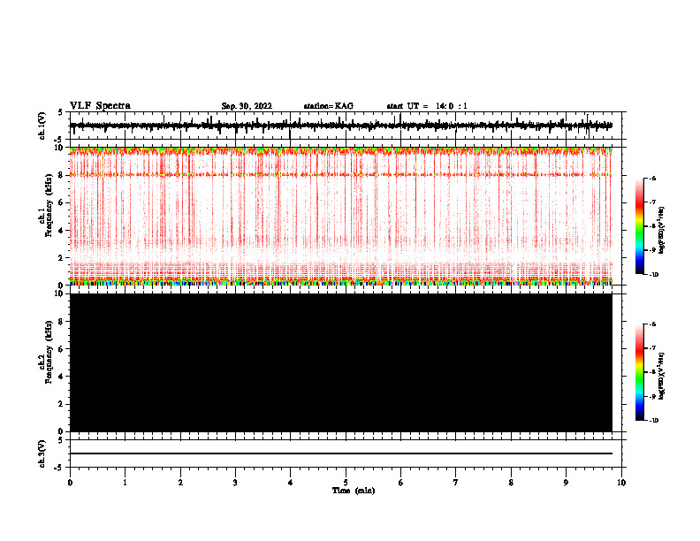Click the ch.2 frequency tick '10'
Viewport: 700px width, 541px height.
coord(60,293)
